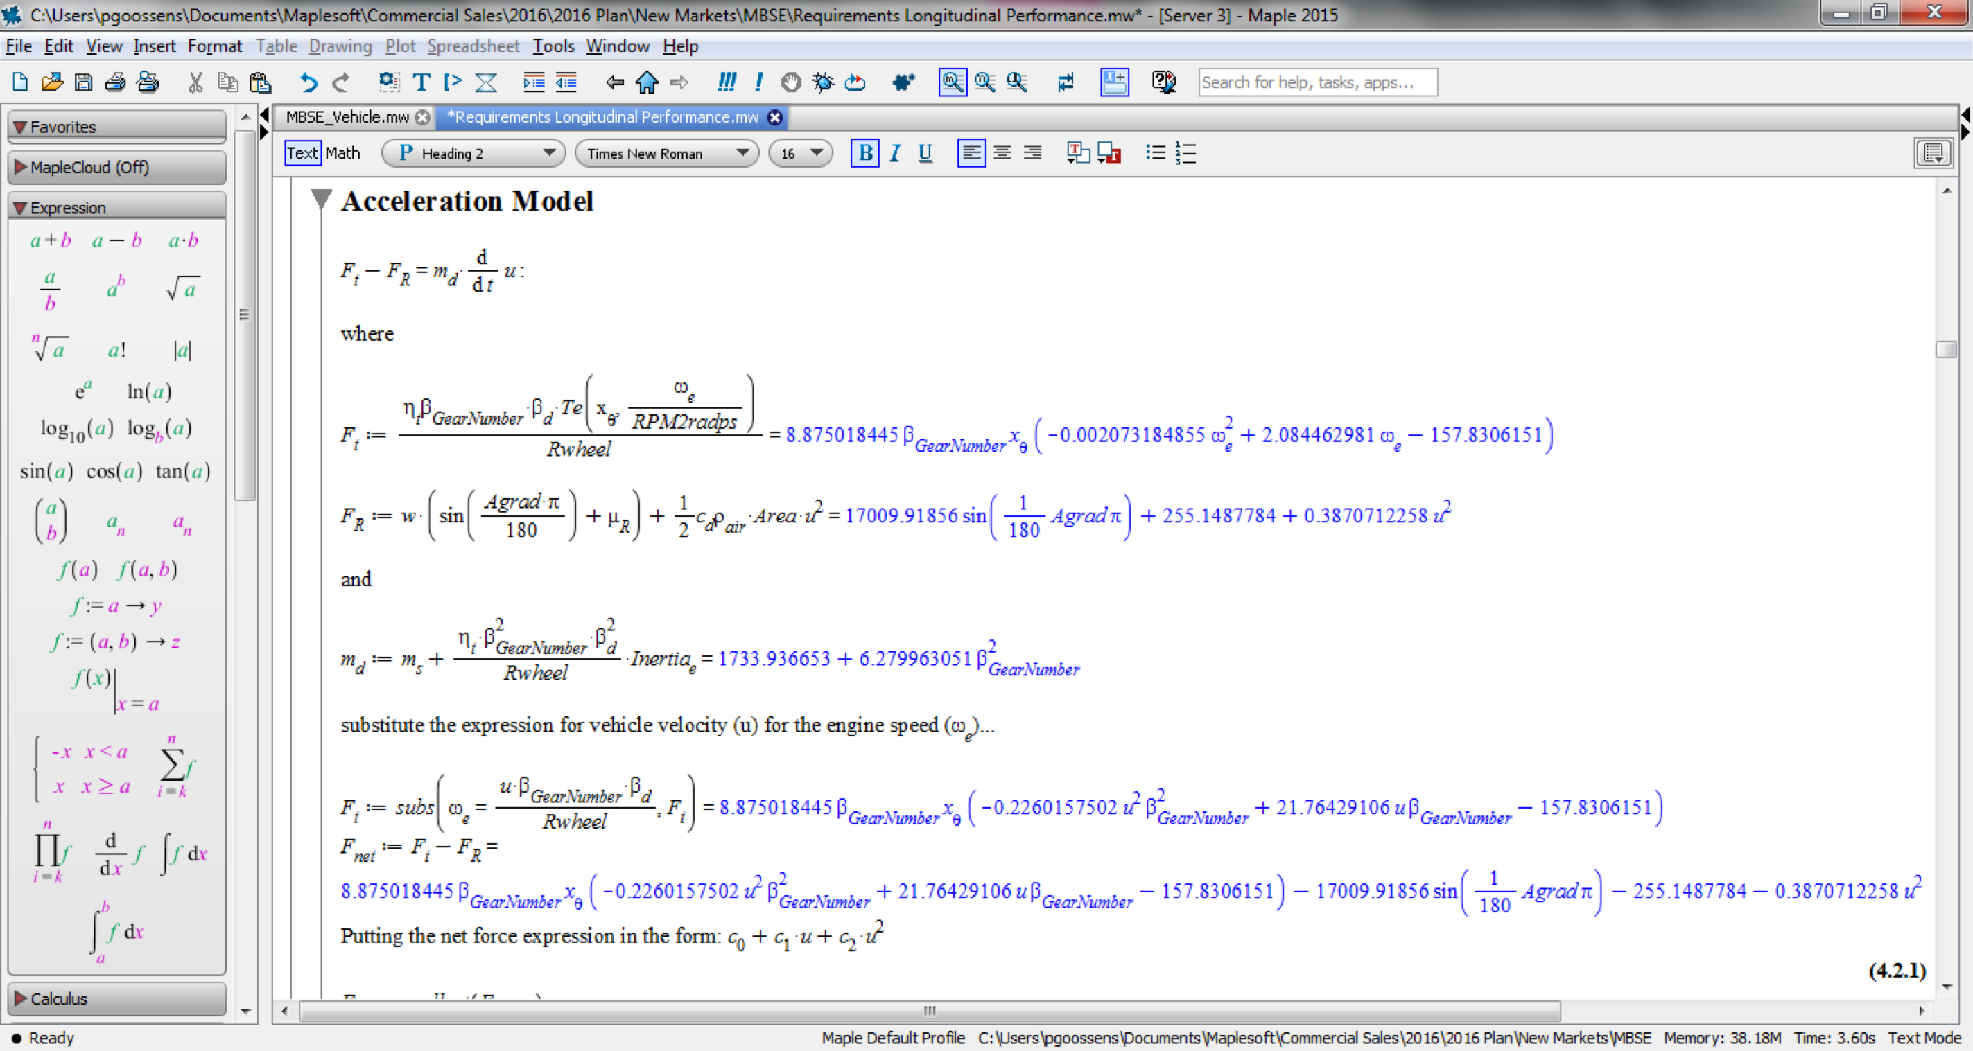Switch input to Math mode
The width and height of the screenshot is (1973, 1051).
342,153
